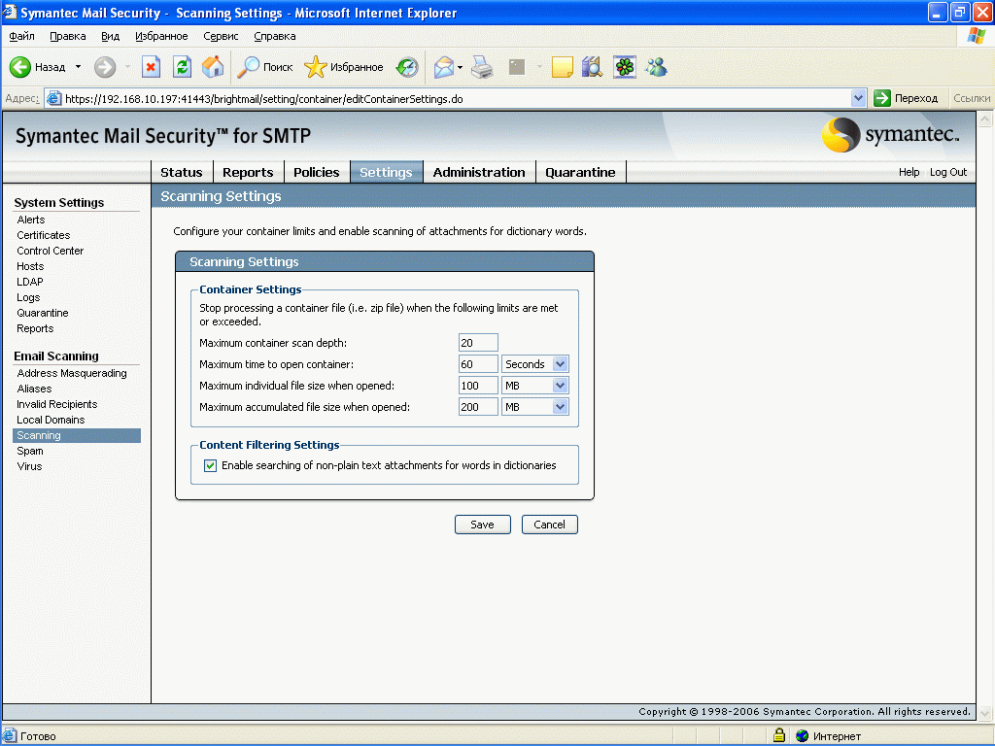Click the Log Out link

click(x=948, y=172)
